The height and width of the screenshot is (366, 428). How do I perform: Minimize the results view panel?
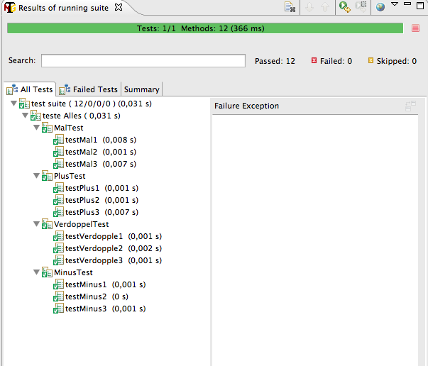pyautogui.click(x=407, y=4)
